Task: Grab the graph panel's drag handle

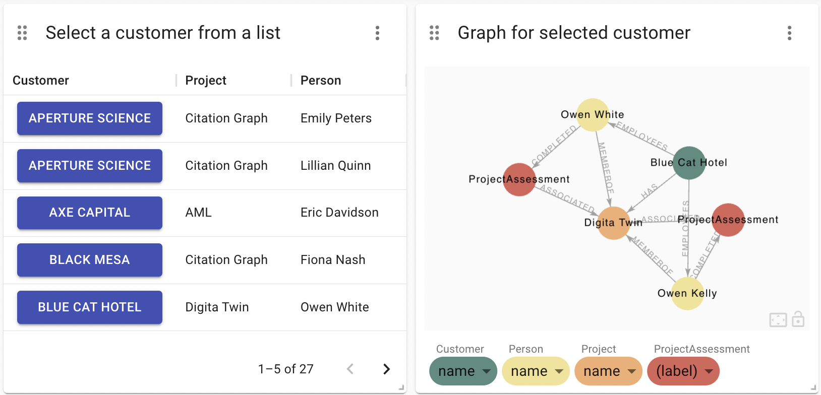Action: click(434, 33)
